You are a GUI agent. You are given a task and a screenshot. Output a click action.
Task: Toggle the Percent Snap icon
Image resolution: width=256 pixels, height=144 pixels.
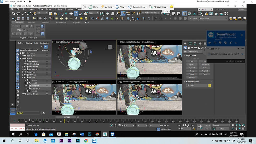pyautogui.click(x=128, y=14)
